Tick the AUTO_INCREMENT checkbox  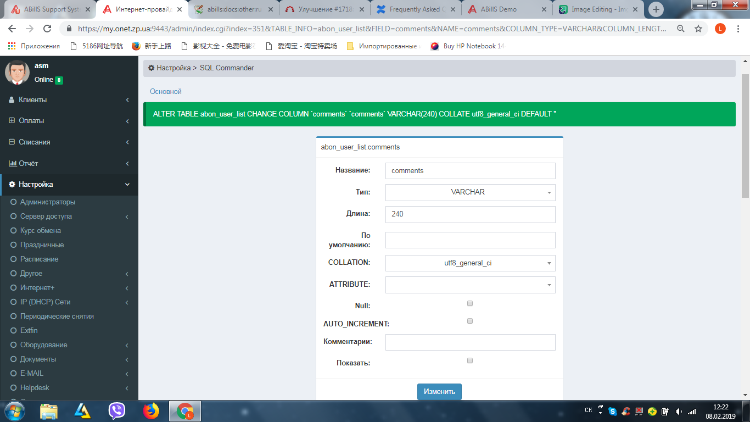click(x=469, y=321)
